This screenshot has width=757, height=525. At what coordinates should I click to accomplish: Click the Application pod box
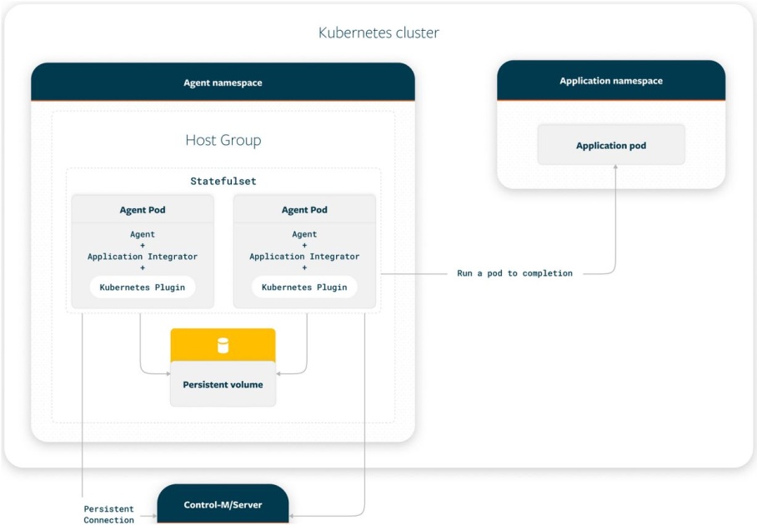(610, 145)
